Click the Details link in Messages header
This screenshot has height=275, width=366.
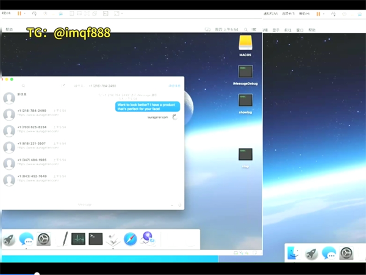point(174,86)
